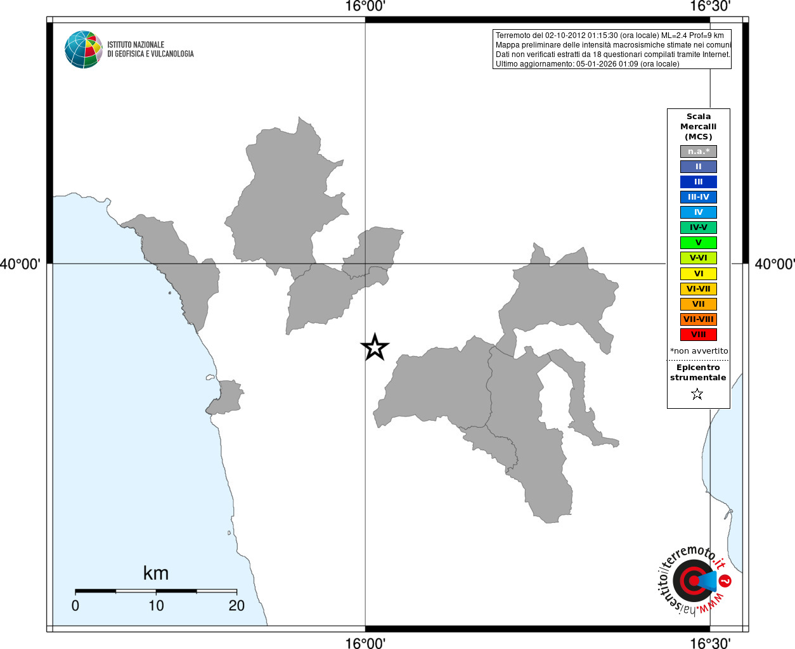Click the INGV globe logo
The image size is (795, 649).
coord(84,49)
